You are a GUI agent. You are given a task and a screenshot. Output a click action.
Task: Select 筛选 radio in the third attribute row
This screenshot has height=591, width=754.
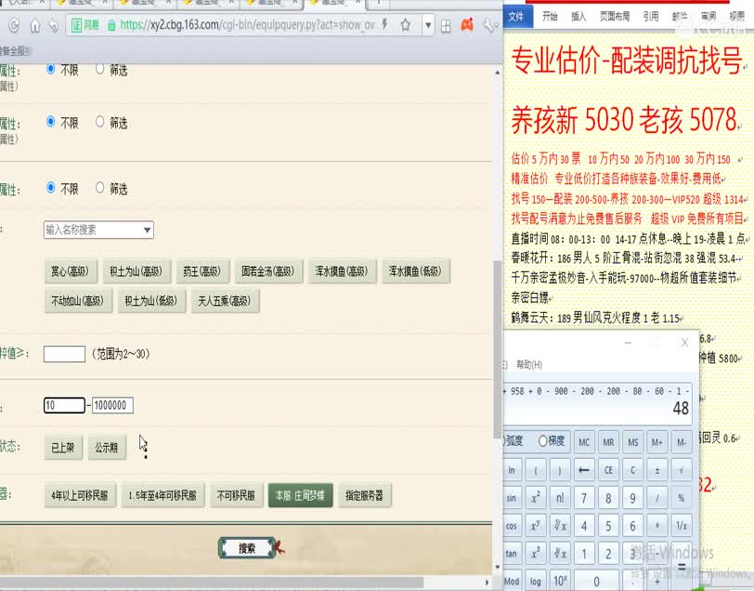[99, 187]
